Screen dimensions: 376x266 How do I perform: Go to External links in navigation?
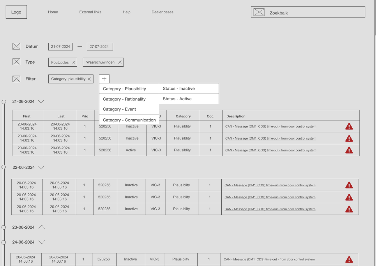pos(90,12)
